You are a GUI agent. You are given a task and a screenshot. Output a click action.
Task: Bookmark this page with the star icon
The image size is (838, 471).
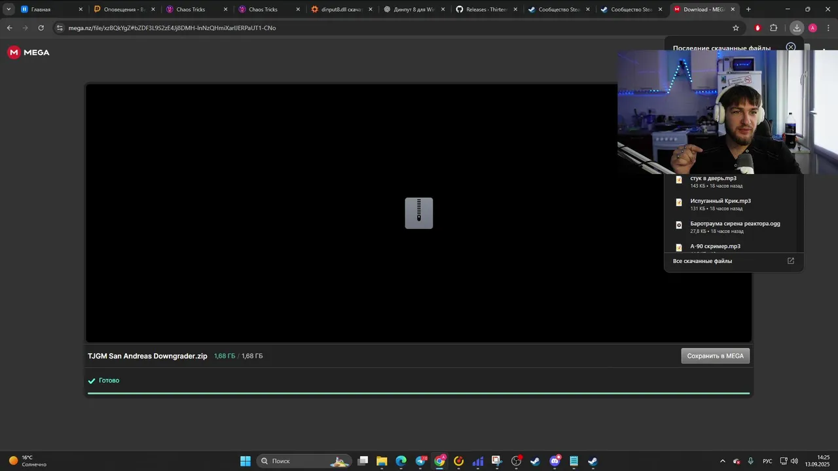pos(736,28)
